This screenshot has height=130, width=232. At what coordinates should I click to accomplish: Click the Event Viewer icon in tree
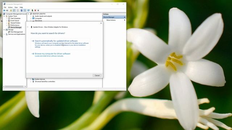pos(9,21)
